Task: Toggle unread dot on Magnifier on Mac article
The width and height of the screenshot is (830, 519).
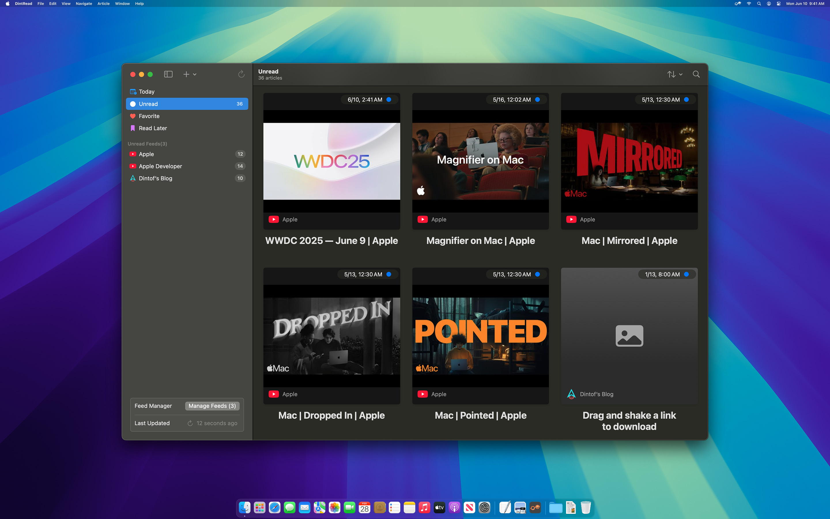Action: tap(537, 99)
